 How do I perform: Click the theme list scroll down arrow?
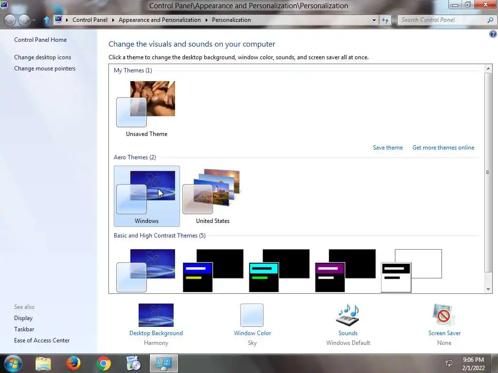488,289
